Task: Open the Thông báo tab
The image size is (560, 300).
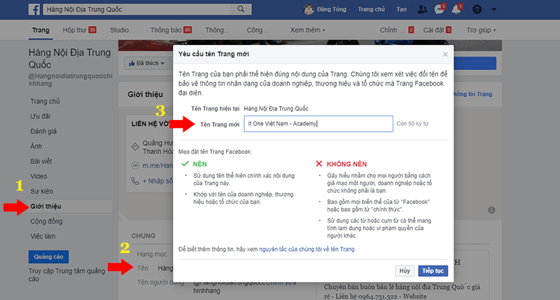Action: (171, 30)
